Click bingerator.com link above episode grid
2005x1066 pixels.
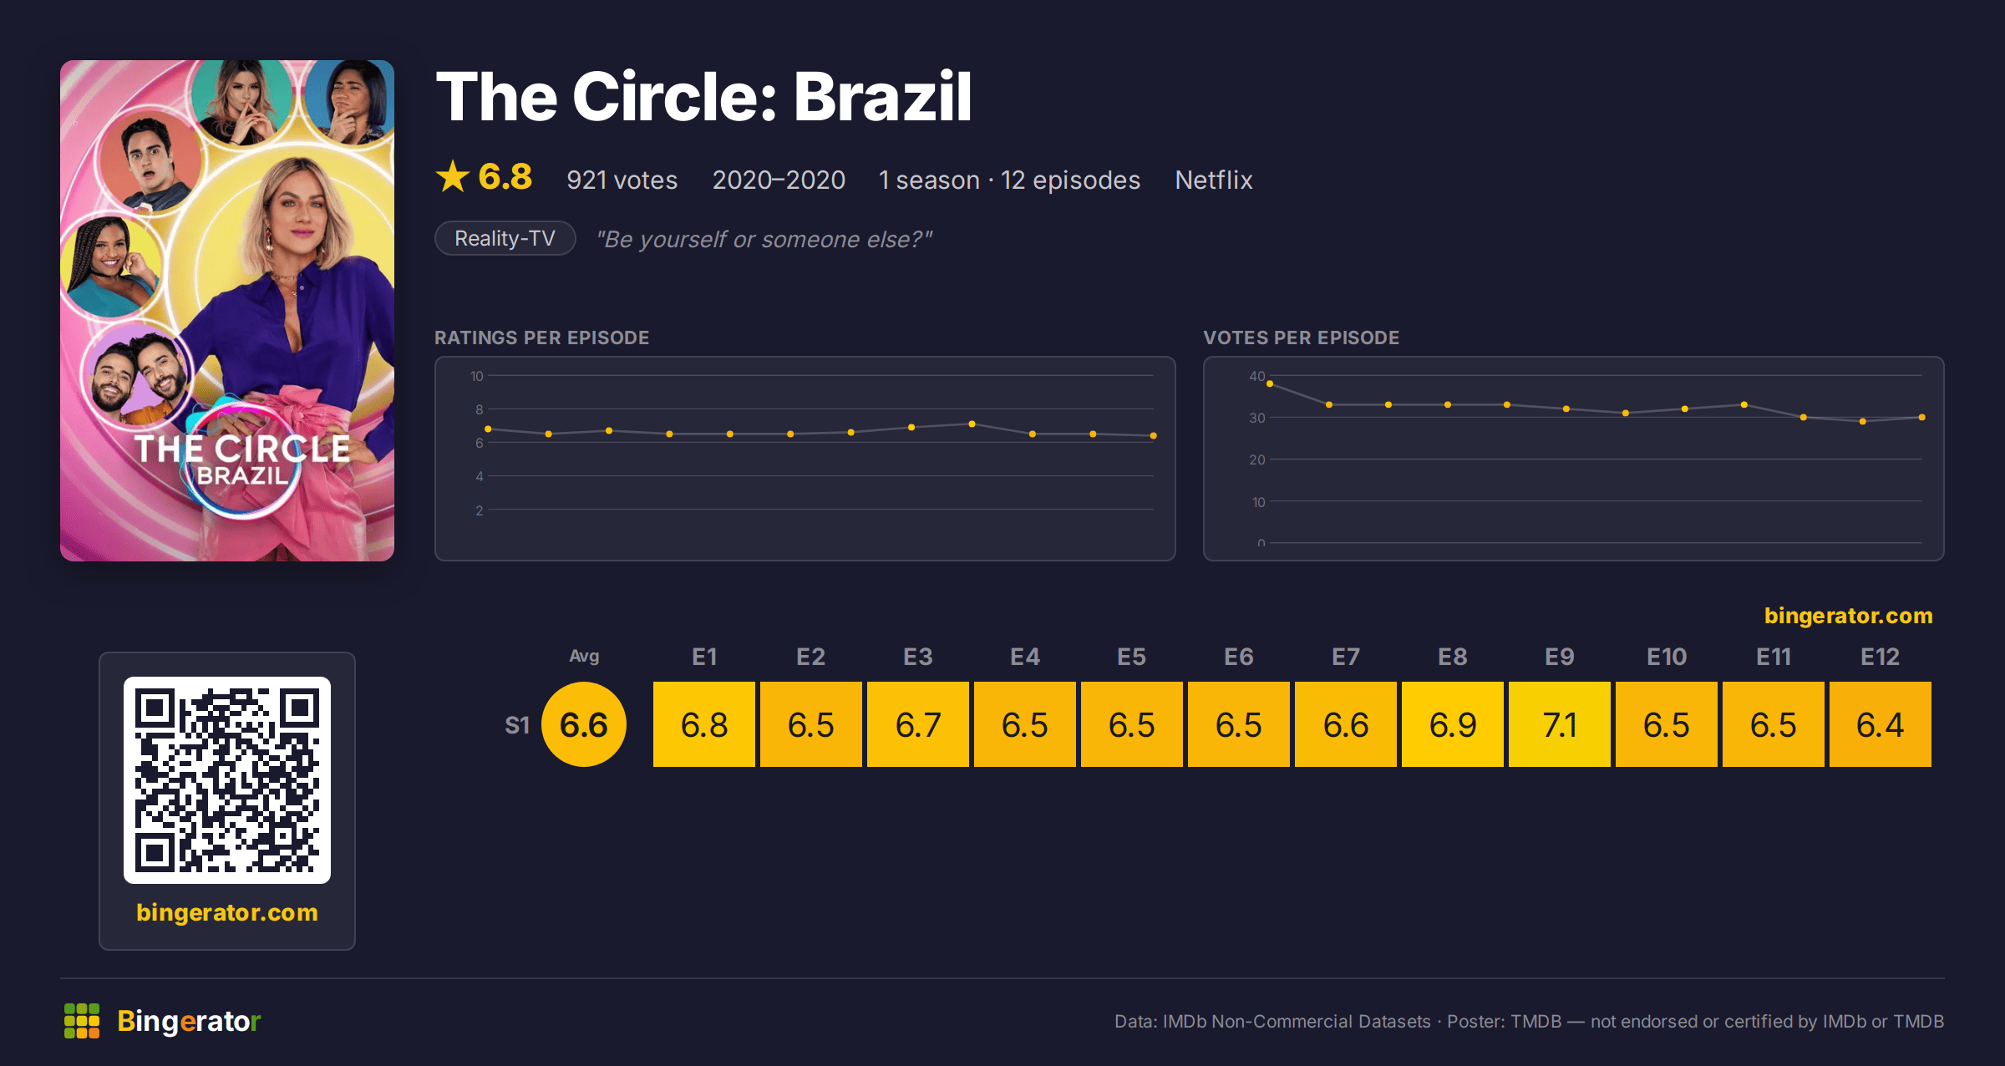coord(1848,616)
